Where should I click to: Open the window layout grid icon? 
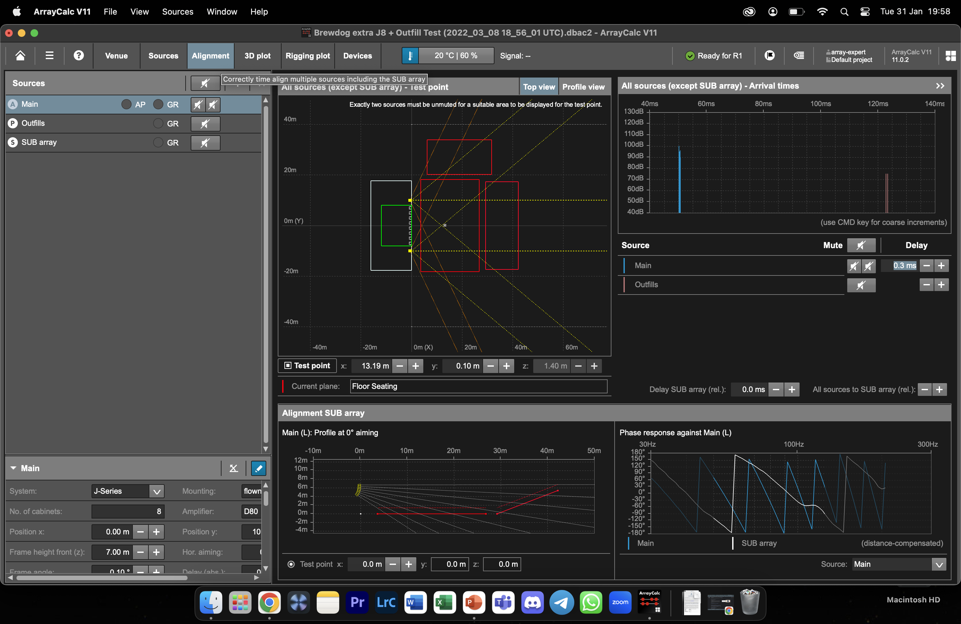point(951,56)
